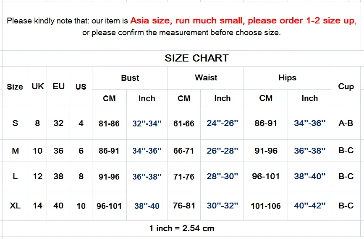This screenshot has height=239, width=364.
Task: Select the L hips 96-101 cm cell
Action: 266,177
